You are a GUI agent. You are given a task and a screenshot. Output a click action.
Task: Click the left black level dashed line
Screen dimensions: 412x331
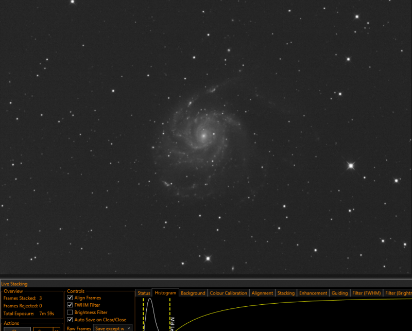click(143, 314)
